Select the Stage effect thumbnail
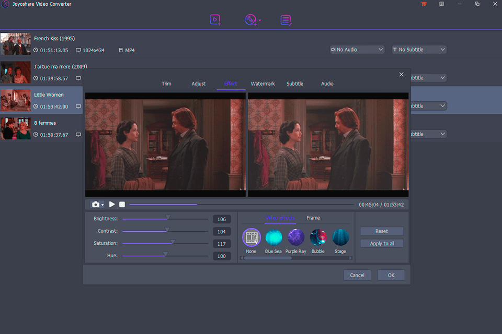Image resolution: width=502 pixels, height=334 pixels. 340,238
